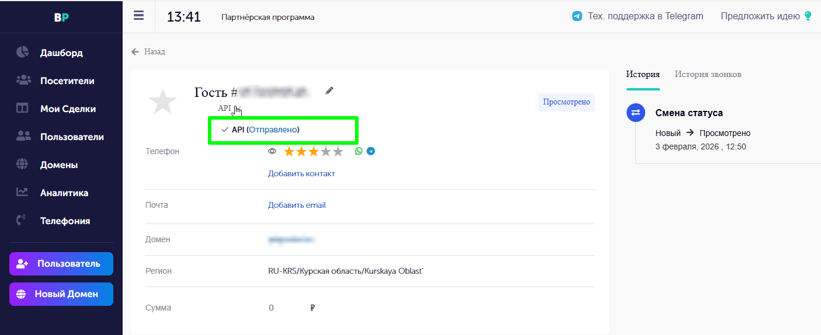The height and width of the screenshot is (335, 821).
Task: Click the 13:41 clock text
Action: [x=184, y=17]
